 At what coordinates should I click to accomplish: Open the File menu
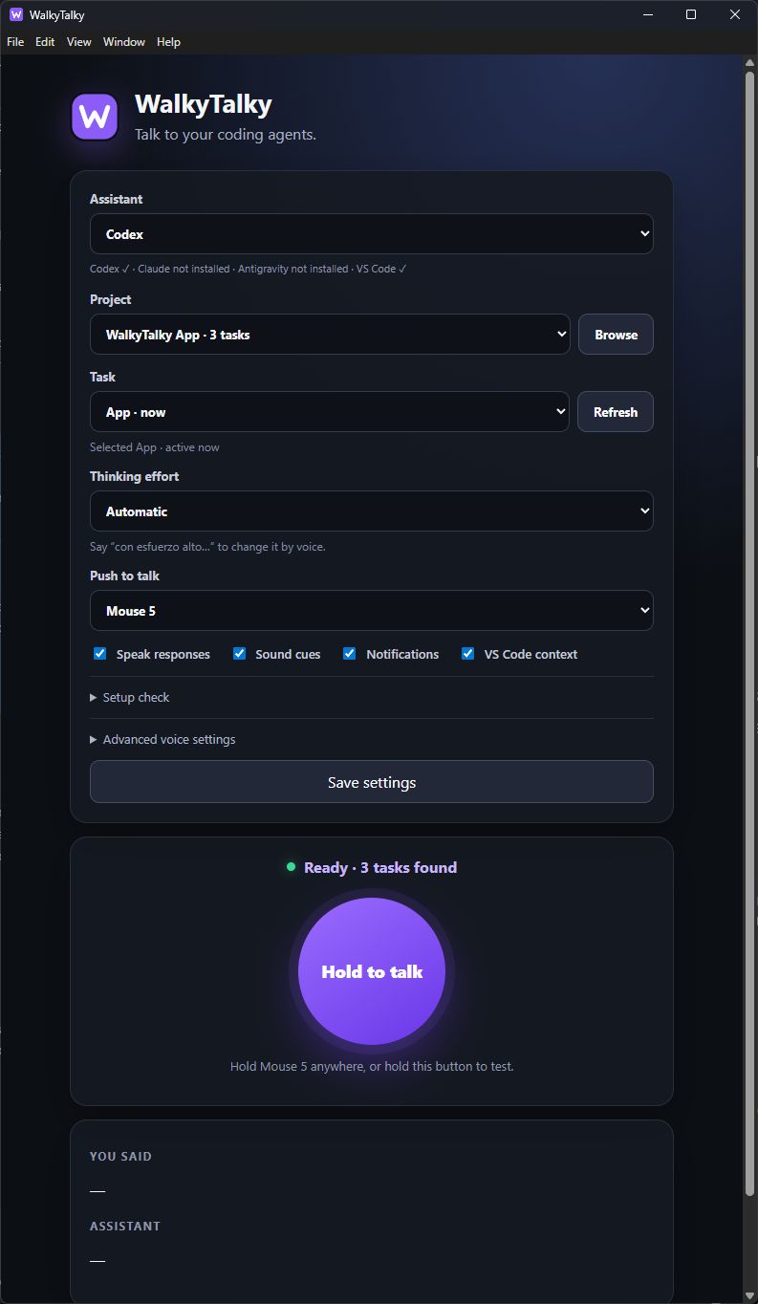[15, 42]
